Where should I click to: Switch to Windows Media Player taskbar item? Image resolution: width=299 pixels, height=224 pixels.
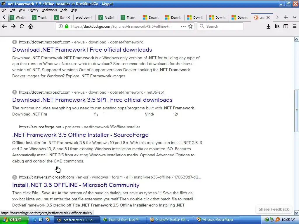tap(216, 220)
